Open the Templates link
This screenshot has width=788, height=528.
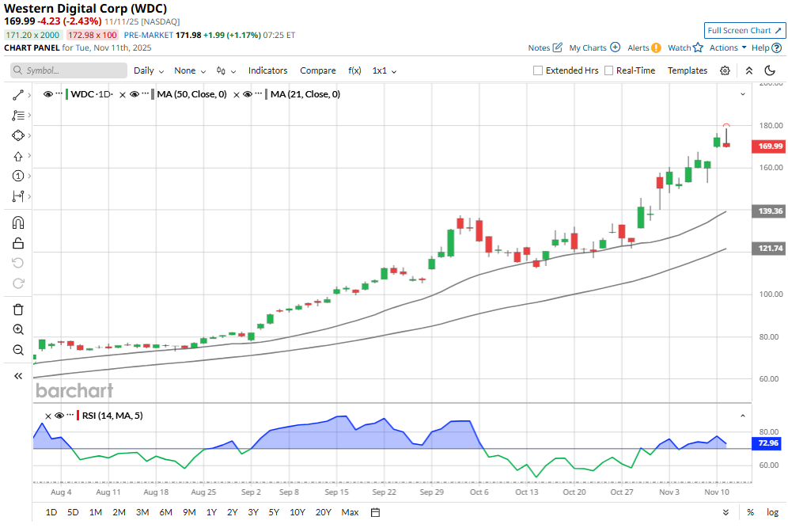[687, 70]
